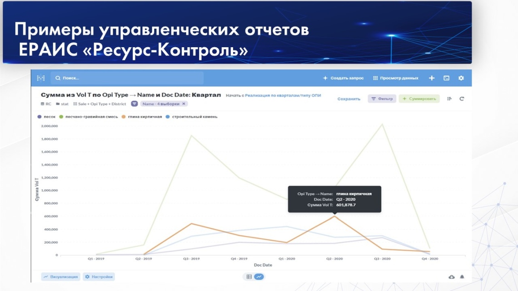The image size is (518, 291).
Task: Switch to line chart view toggle
Action: (x=259, y=276)
